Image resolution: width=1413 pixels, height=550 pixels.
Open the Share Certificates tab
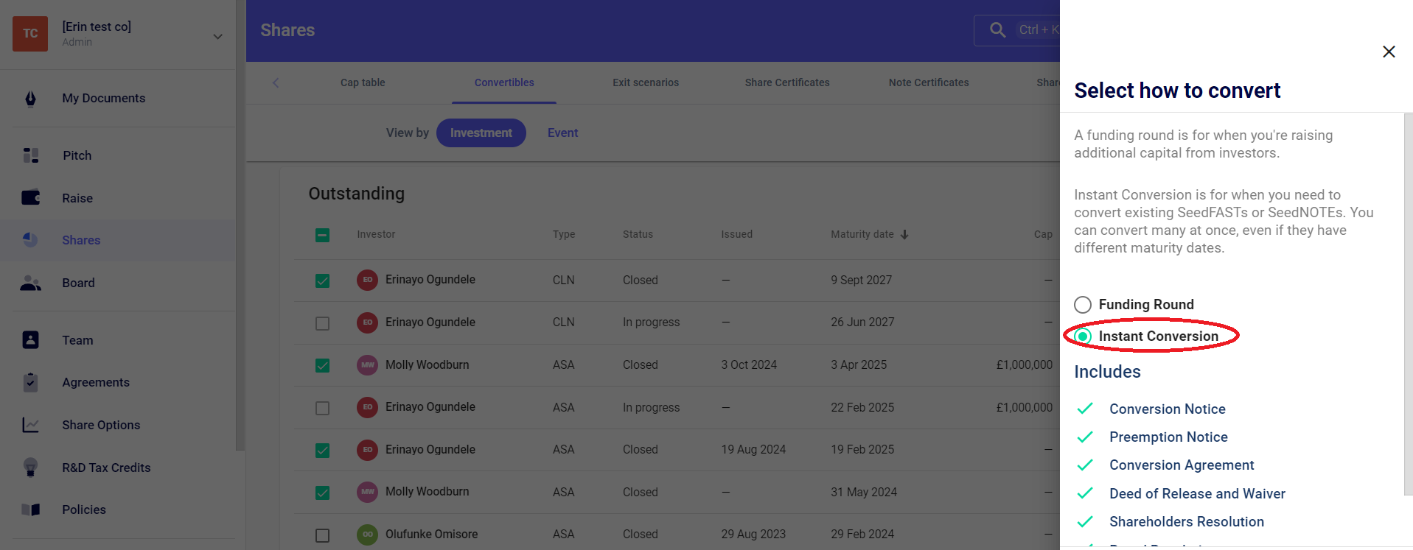(786, 82)
